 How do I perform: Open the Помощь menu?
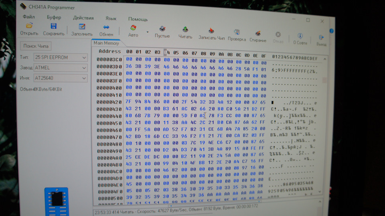pyautogui.click(x=138, y=19)
